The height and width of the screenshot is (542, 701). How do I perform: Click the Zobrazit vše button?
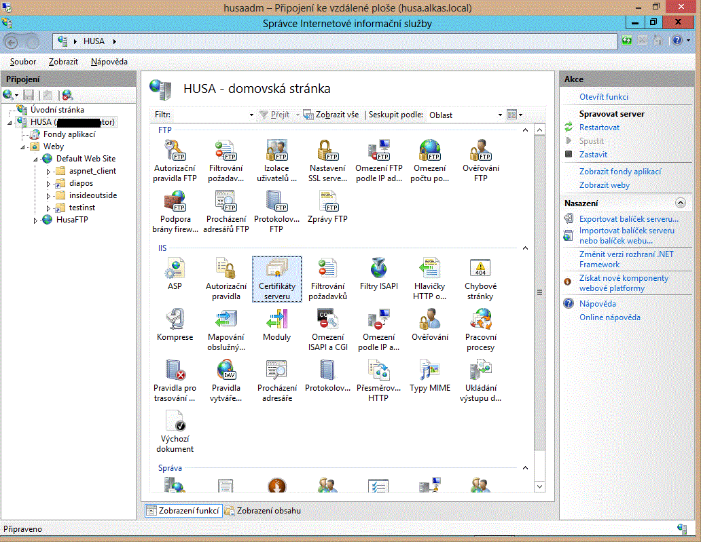[331, 115]
